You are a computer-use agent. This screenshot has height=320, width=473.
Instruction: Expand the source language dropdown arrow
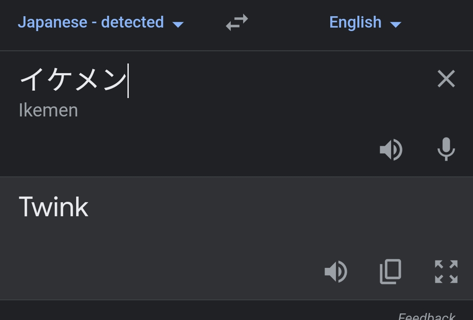pyautogui.click(x=178, y=25)
